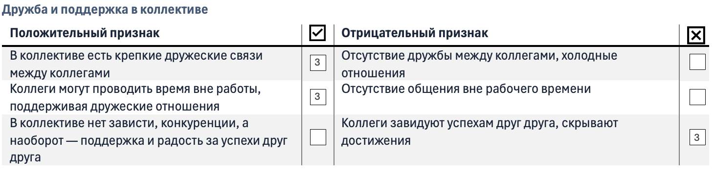Image resolution: width=714 pixels, height=179 pixels.
Task: Check the box for 'Отсутствие дружбы между коллегами'
Action: (x=697, y=62)
